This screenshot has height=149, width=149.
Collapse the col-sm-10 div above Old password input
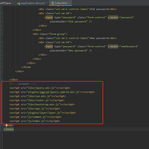click(2, 13)
